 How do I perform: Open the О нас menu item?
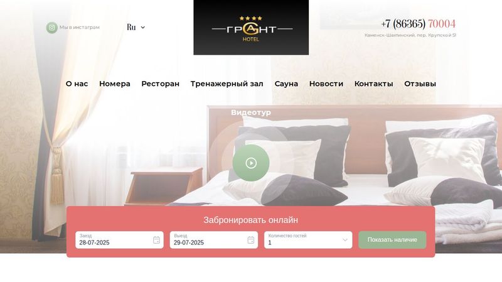coord(77,84)
